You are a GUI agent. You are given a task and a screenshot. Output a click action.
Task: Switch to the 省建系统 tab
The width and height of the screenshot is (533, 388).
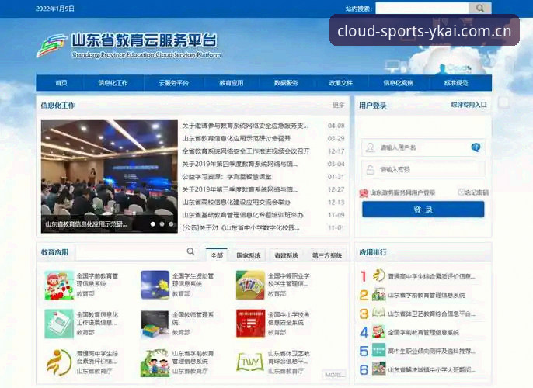pyautogui.click(x=287, y=255)
